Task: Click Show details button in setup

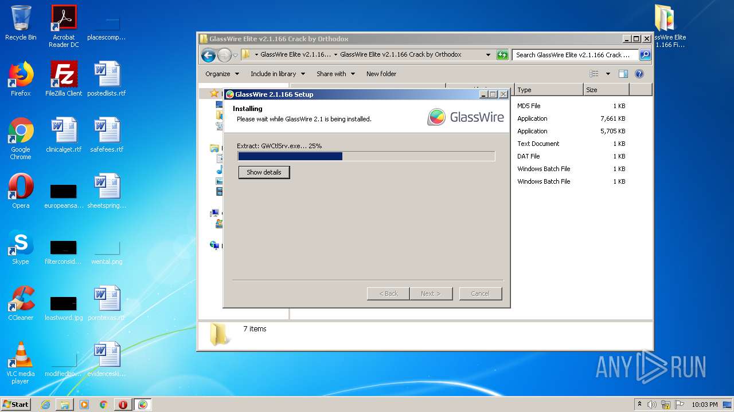Action: (x=264, y=172)
